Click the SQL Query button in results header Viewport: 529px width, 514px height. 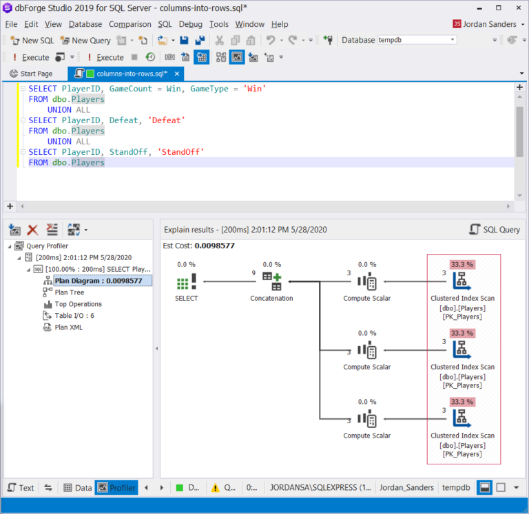coord(495,230)
